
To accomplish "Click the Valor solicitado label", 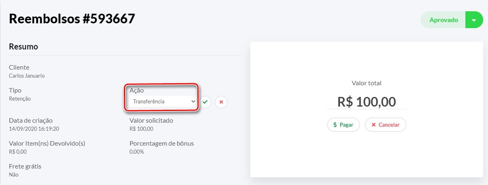I will tap(151, 120).
